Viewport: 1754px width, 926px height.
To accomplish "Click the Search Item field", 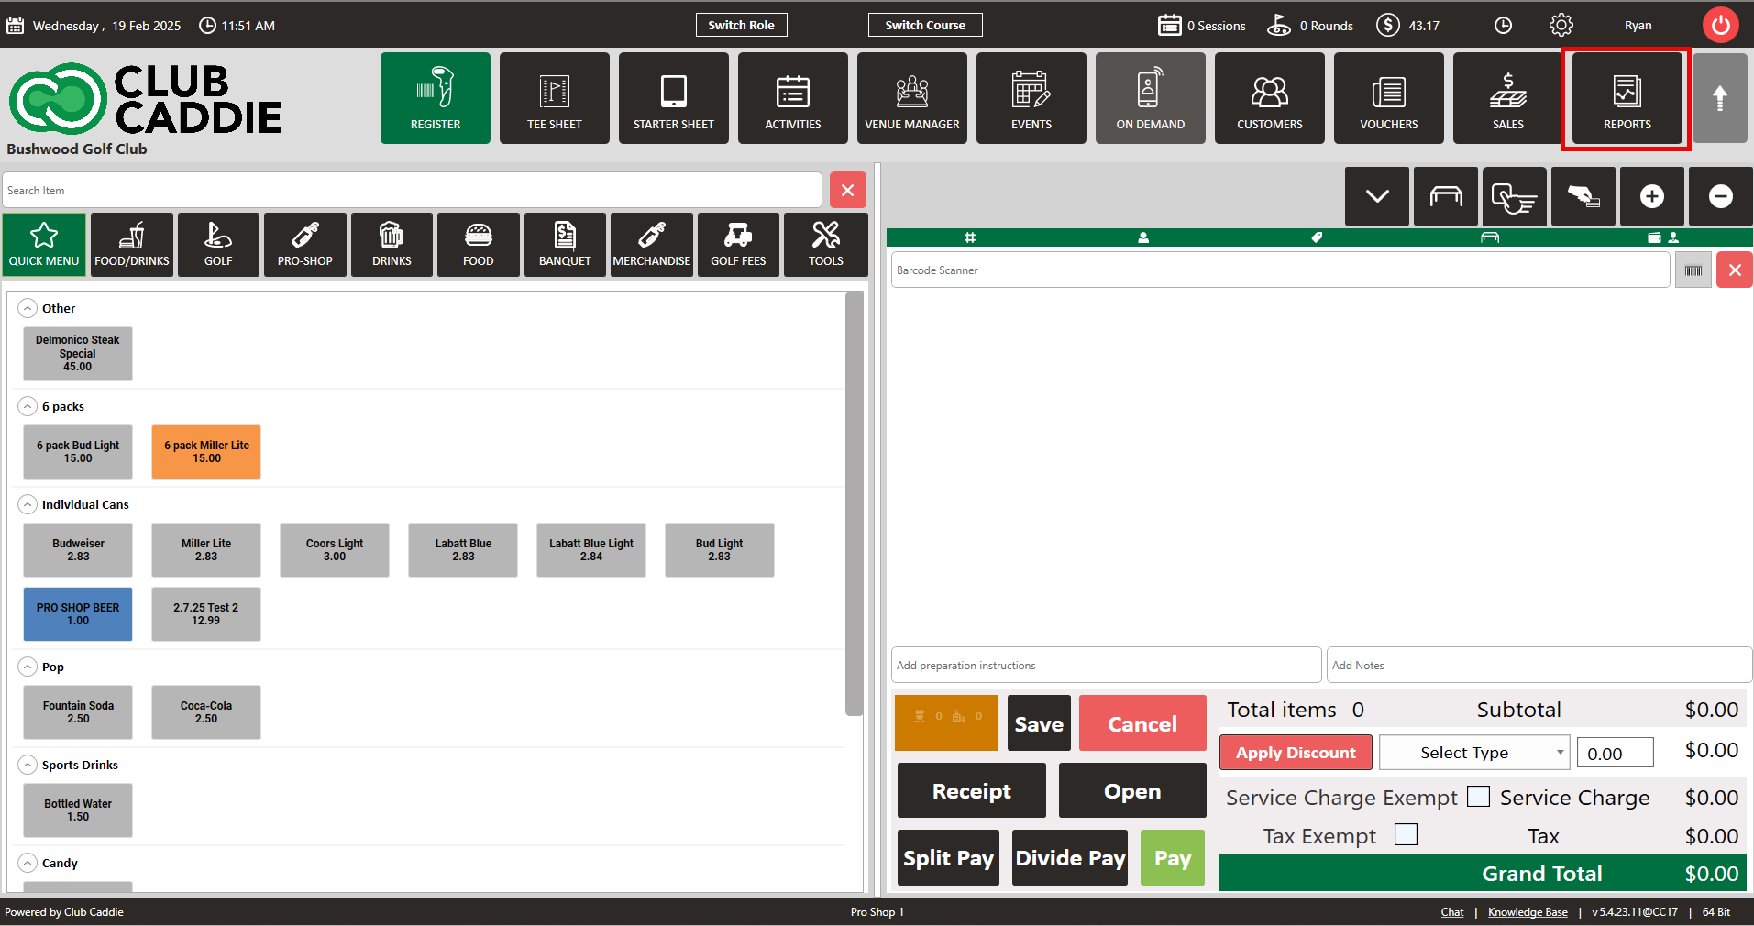I will point(412,191).
